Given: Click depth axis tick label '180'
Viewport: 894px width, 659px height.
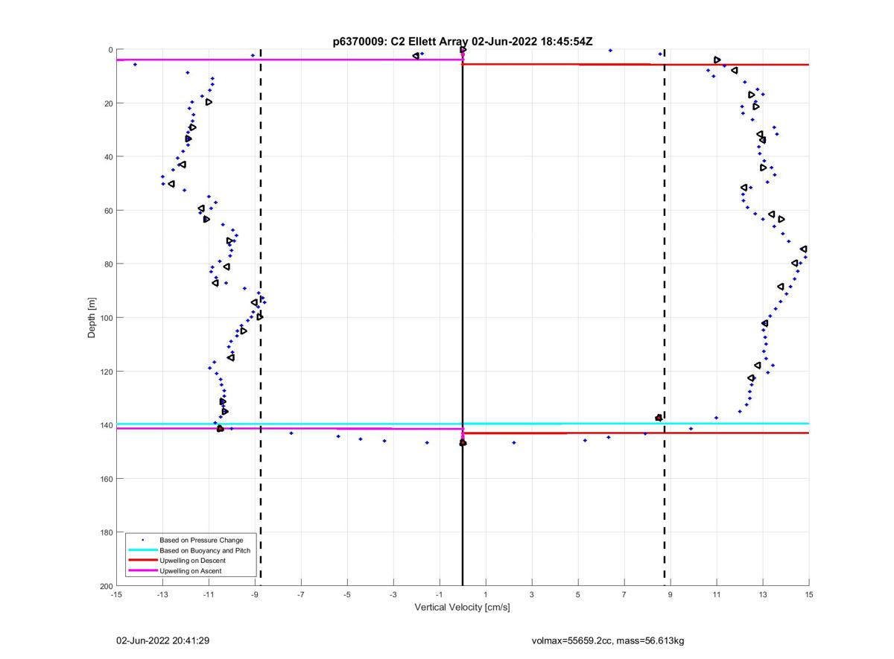Looking at the screenshot, I should (x=106, y=532).
